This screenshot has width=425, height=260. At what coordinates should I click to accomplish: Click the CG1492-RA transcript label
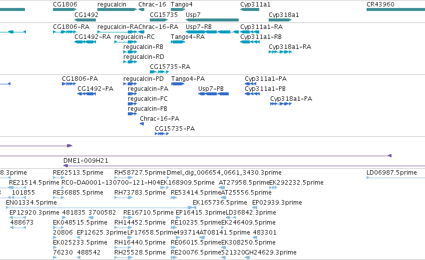click(93, 37)
